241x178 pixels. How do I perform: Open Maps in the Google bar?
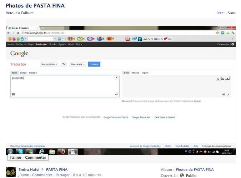click(x=31, y=44)
